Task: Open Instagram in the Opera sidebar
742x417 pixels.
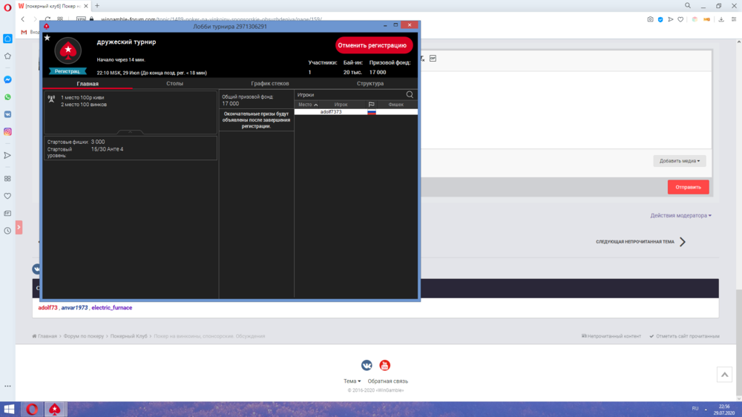Action: pyautogui.click(x=7, y=131)
